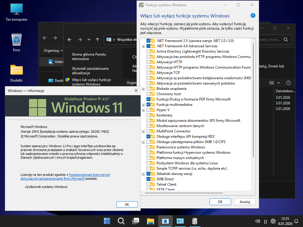303x227 pixels.
Task: Open File Explorer from the taskbar
Action: click(x=151, y=221)
